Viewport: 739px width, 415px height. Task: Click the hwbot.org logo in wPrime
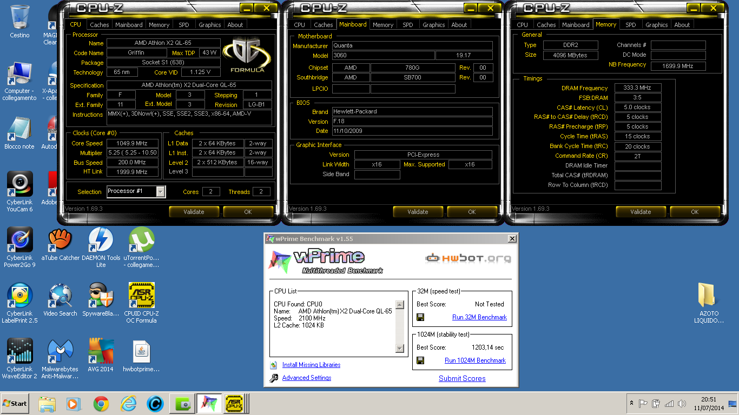(469, 258)
